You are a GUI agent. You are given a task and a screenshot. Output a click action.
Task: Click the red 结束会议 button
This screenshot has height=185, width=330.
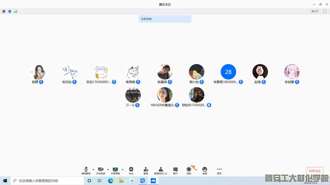click(x=315, y=171)
